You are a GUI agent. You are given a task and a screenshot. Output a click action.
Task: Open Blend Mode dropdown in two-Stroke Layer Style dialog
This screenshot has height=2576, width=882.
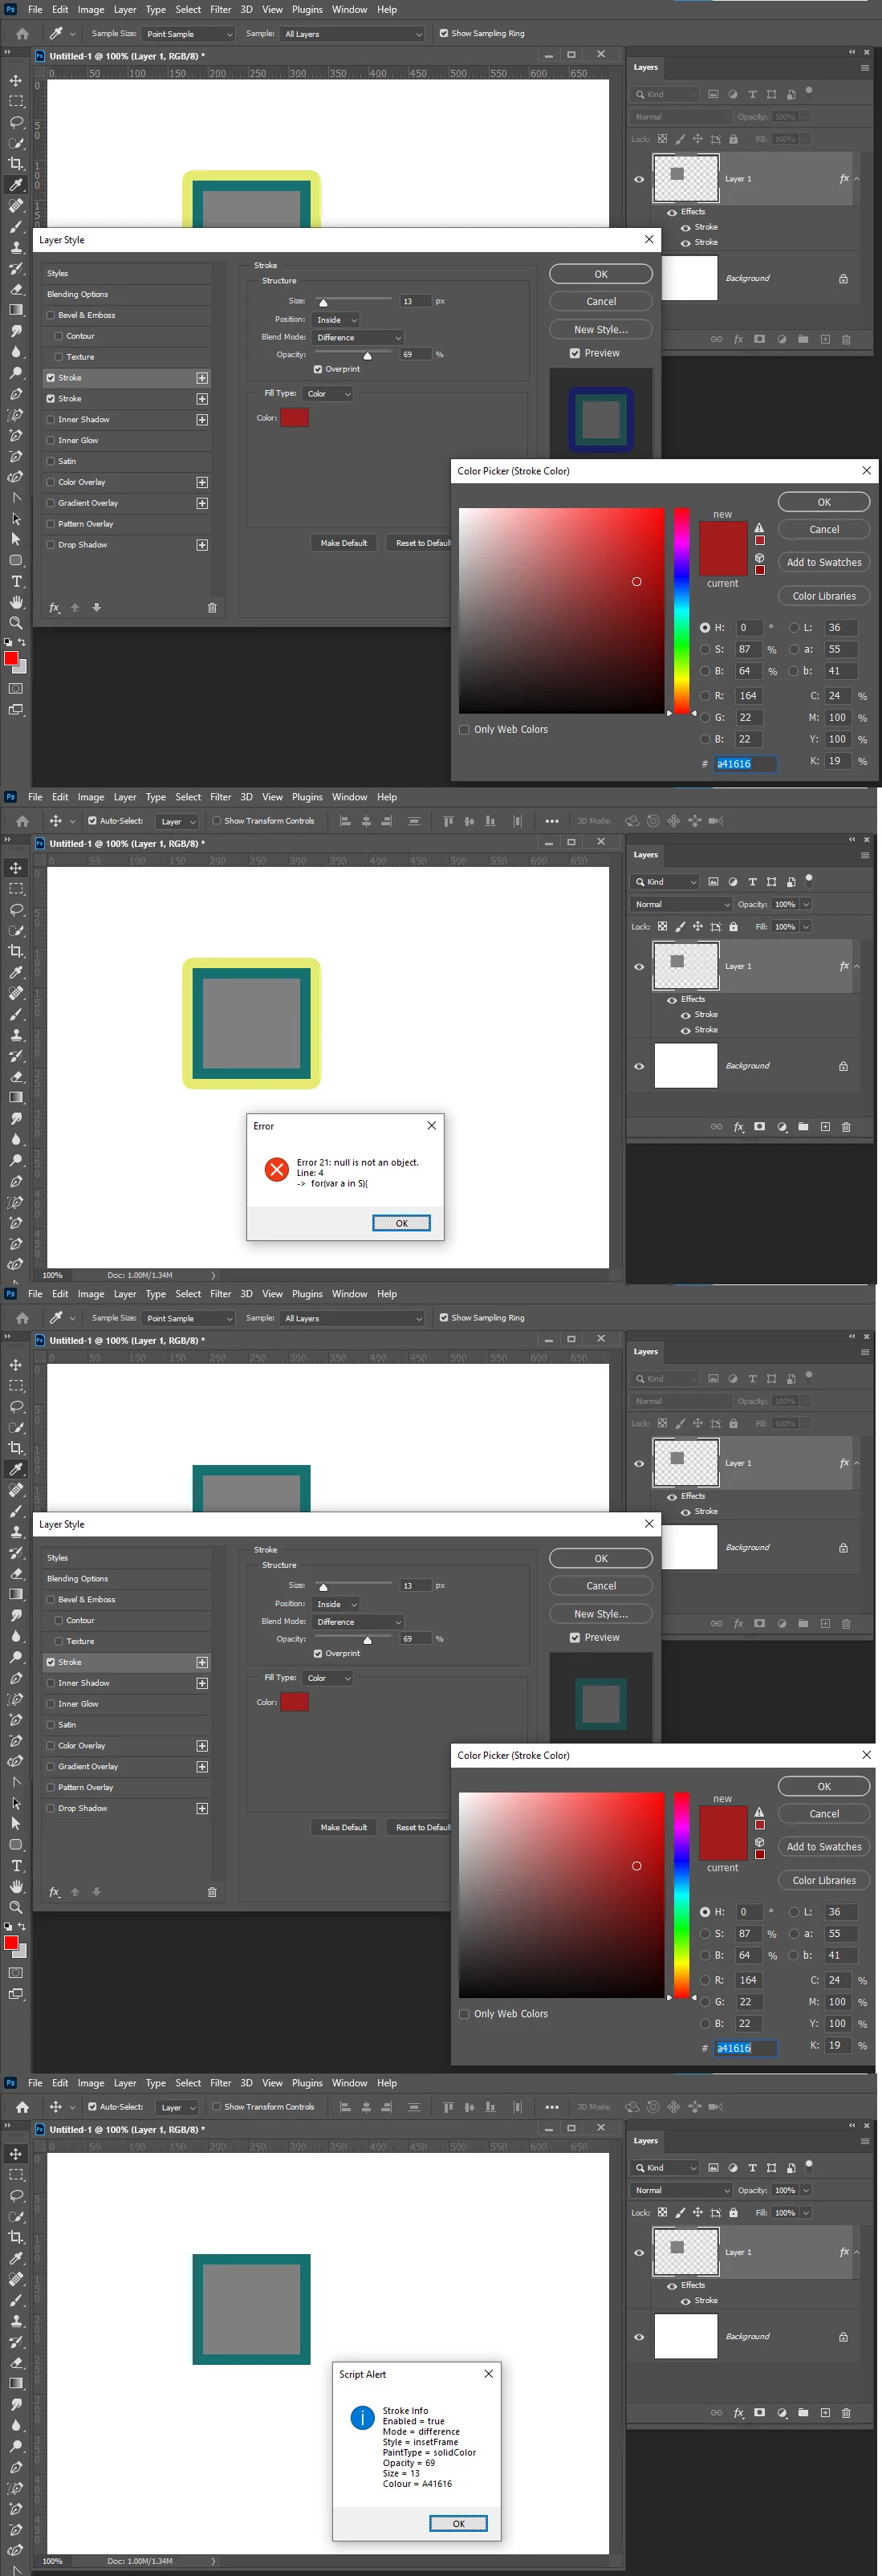358,338
